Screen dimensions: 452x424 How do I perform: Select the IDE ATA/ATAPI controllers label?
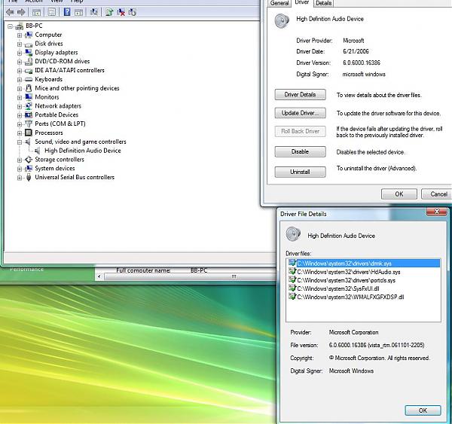click(x=69, y=70)
